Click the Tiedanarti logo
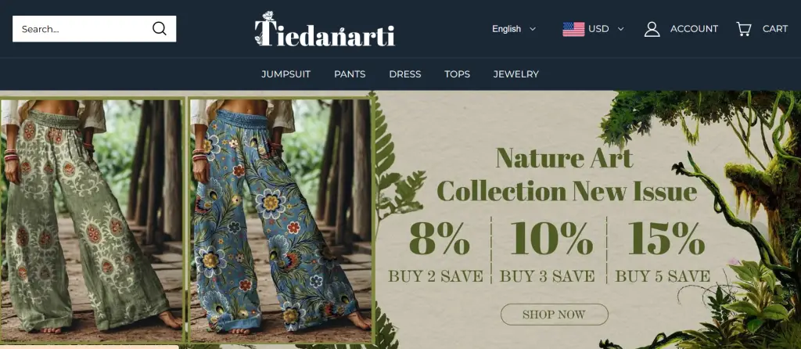Image resolution: width=801 pixels, height=349 pixels. point(325,29)
